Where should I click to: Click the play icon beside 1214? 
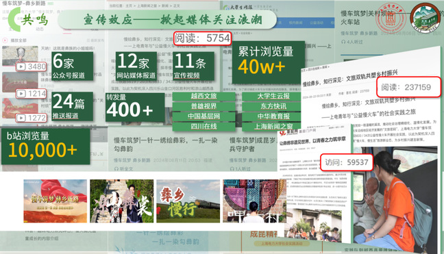pos(21,93)
